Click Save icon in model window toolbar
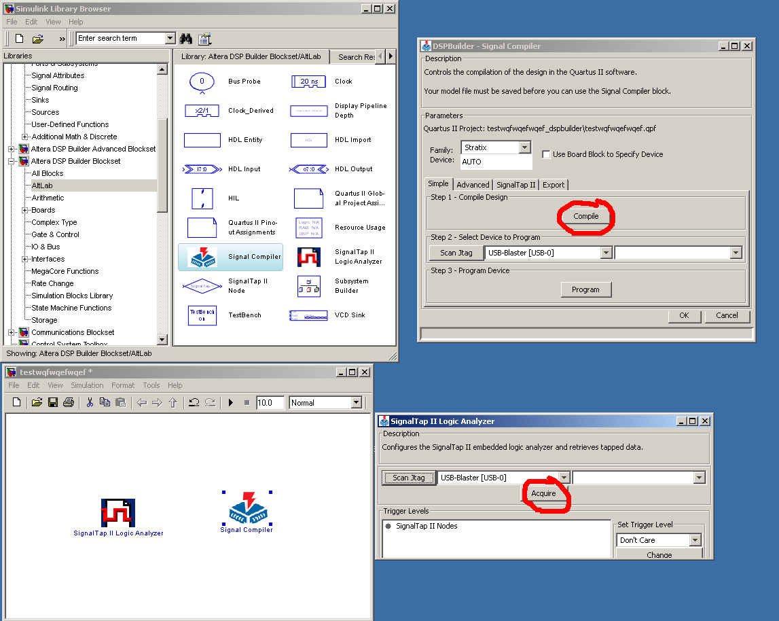This screenshot has height=621, width=779. tap(53, 402)
